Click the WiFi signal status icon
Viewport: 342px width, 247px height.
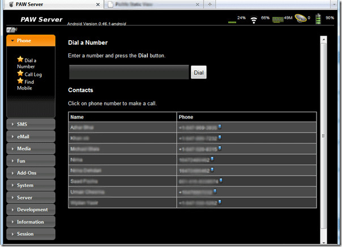[x=254, y=20]
